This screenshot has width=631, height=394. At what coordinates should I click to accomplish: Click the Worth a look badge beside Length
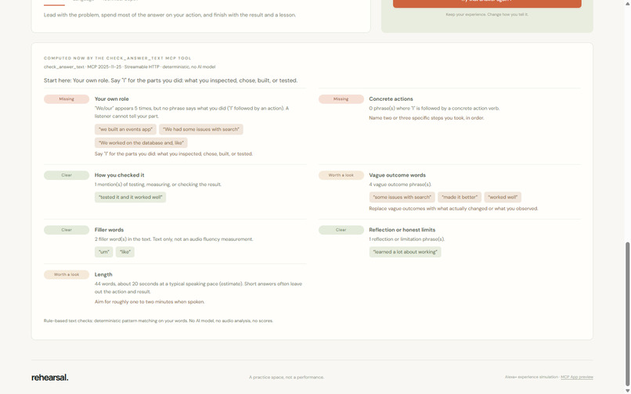(x=67, y=274)
